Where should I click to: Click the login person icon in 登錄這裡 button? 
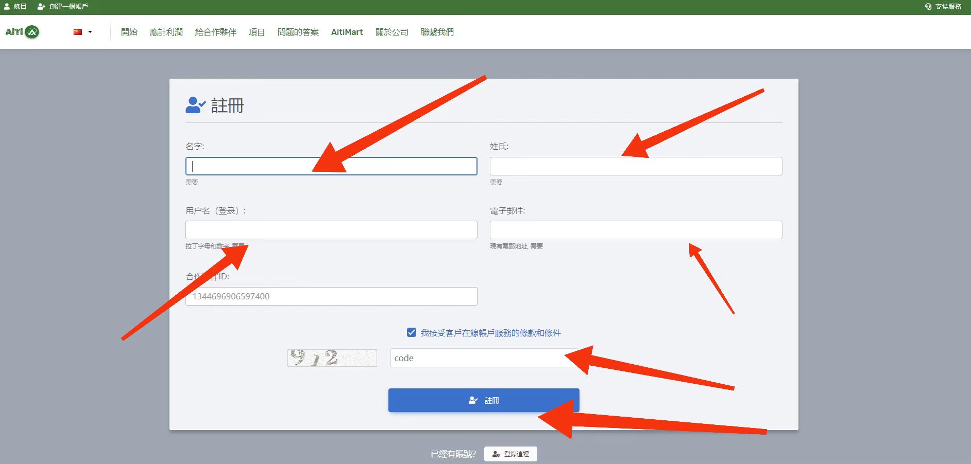[x=496, y=454]
